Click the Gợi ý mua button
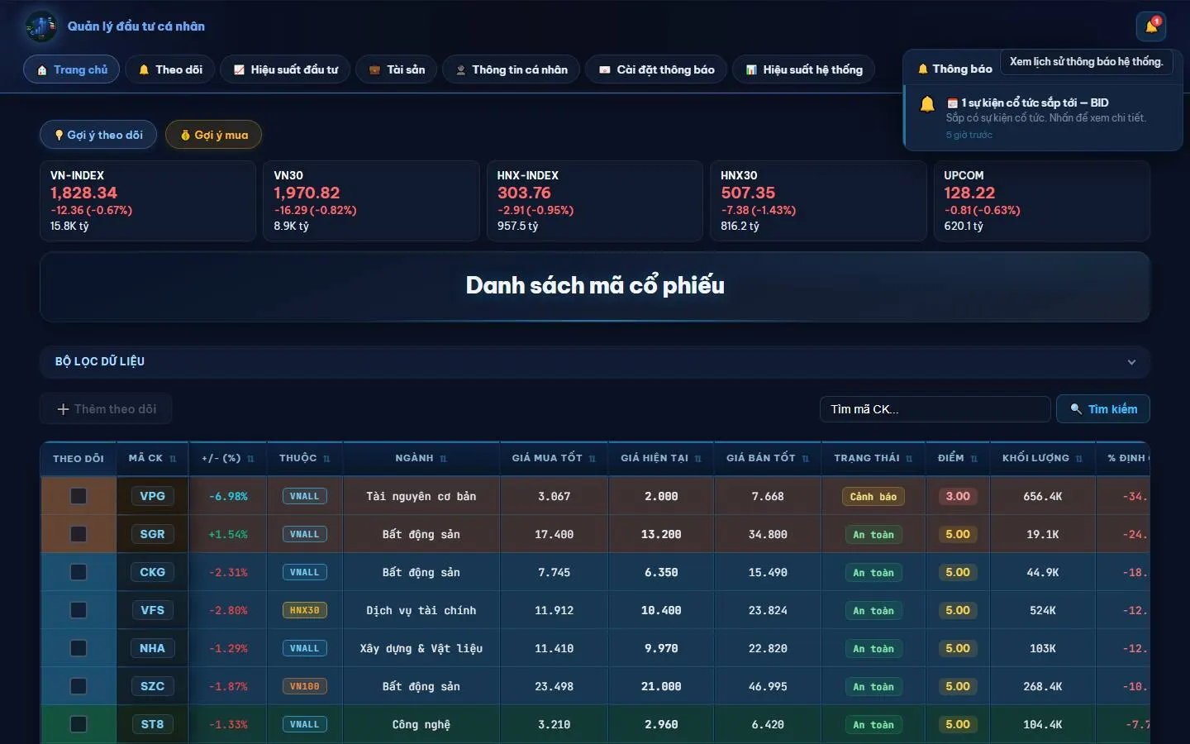Viewport: 1190px width, 744px height. [214, 135]
